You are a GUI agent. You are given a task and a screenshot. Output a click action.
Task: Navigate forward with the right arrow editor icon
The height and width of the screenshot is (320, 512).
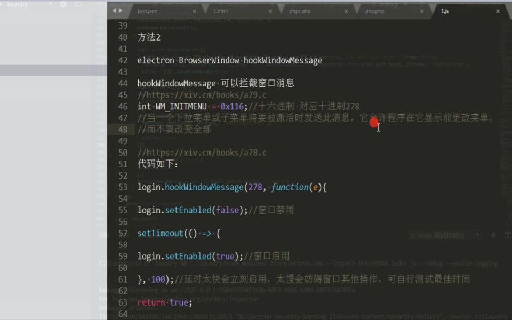pos(120,9)
